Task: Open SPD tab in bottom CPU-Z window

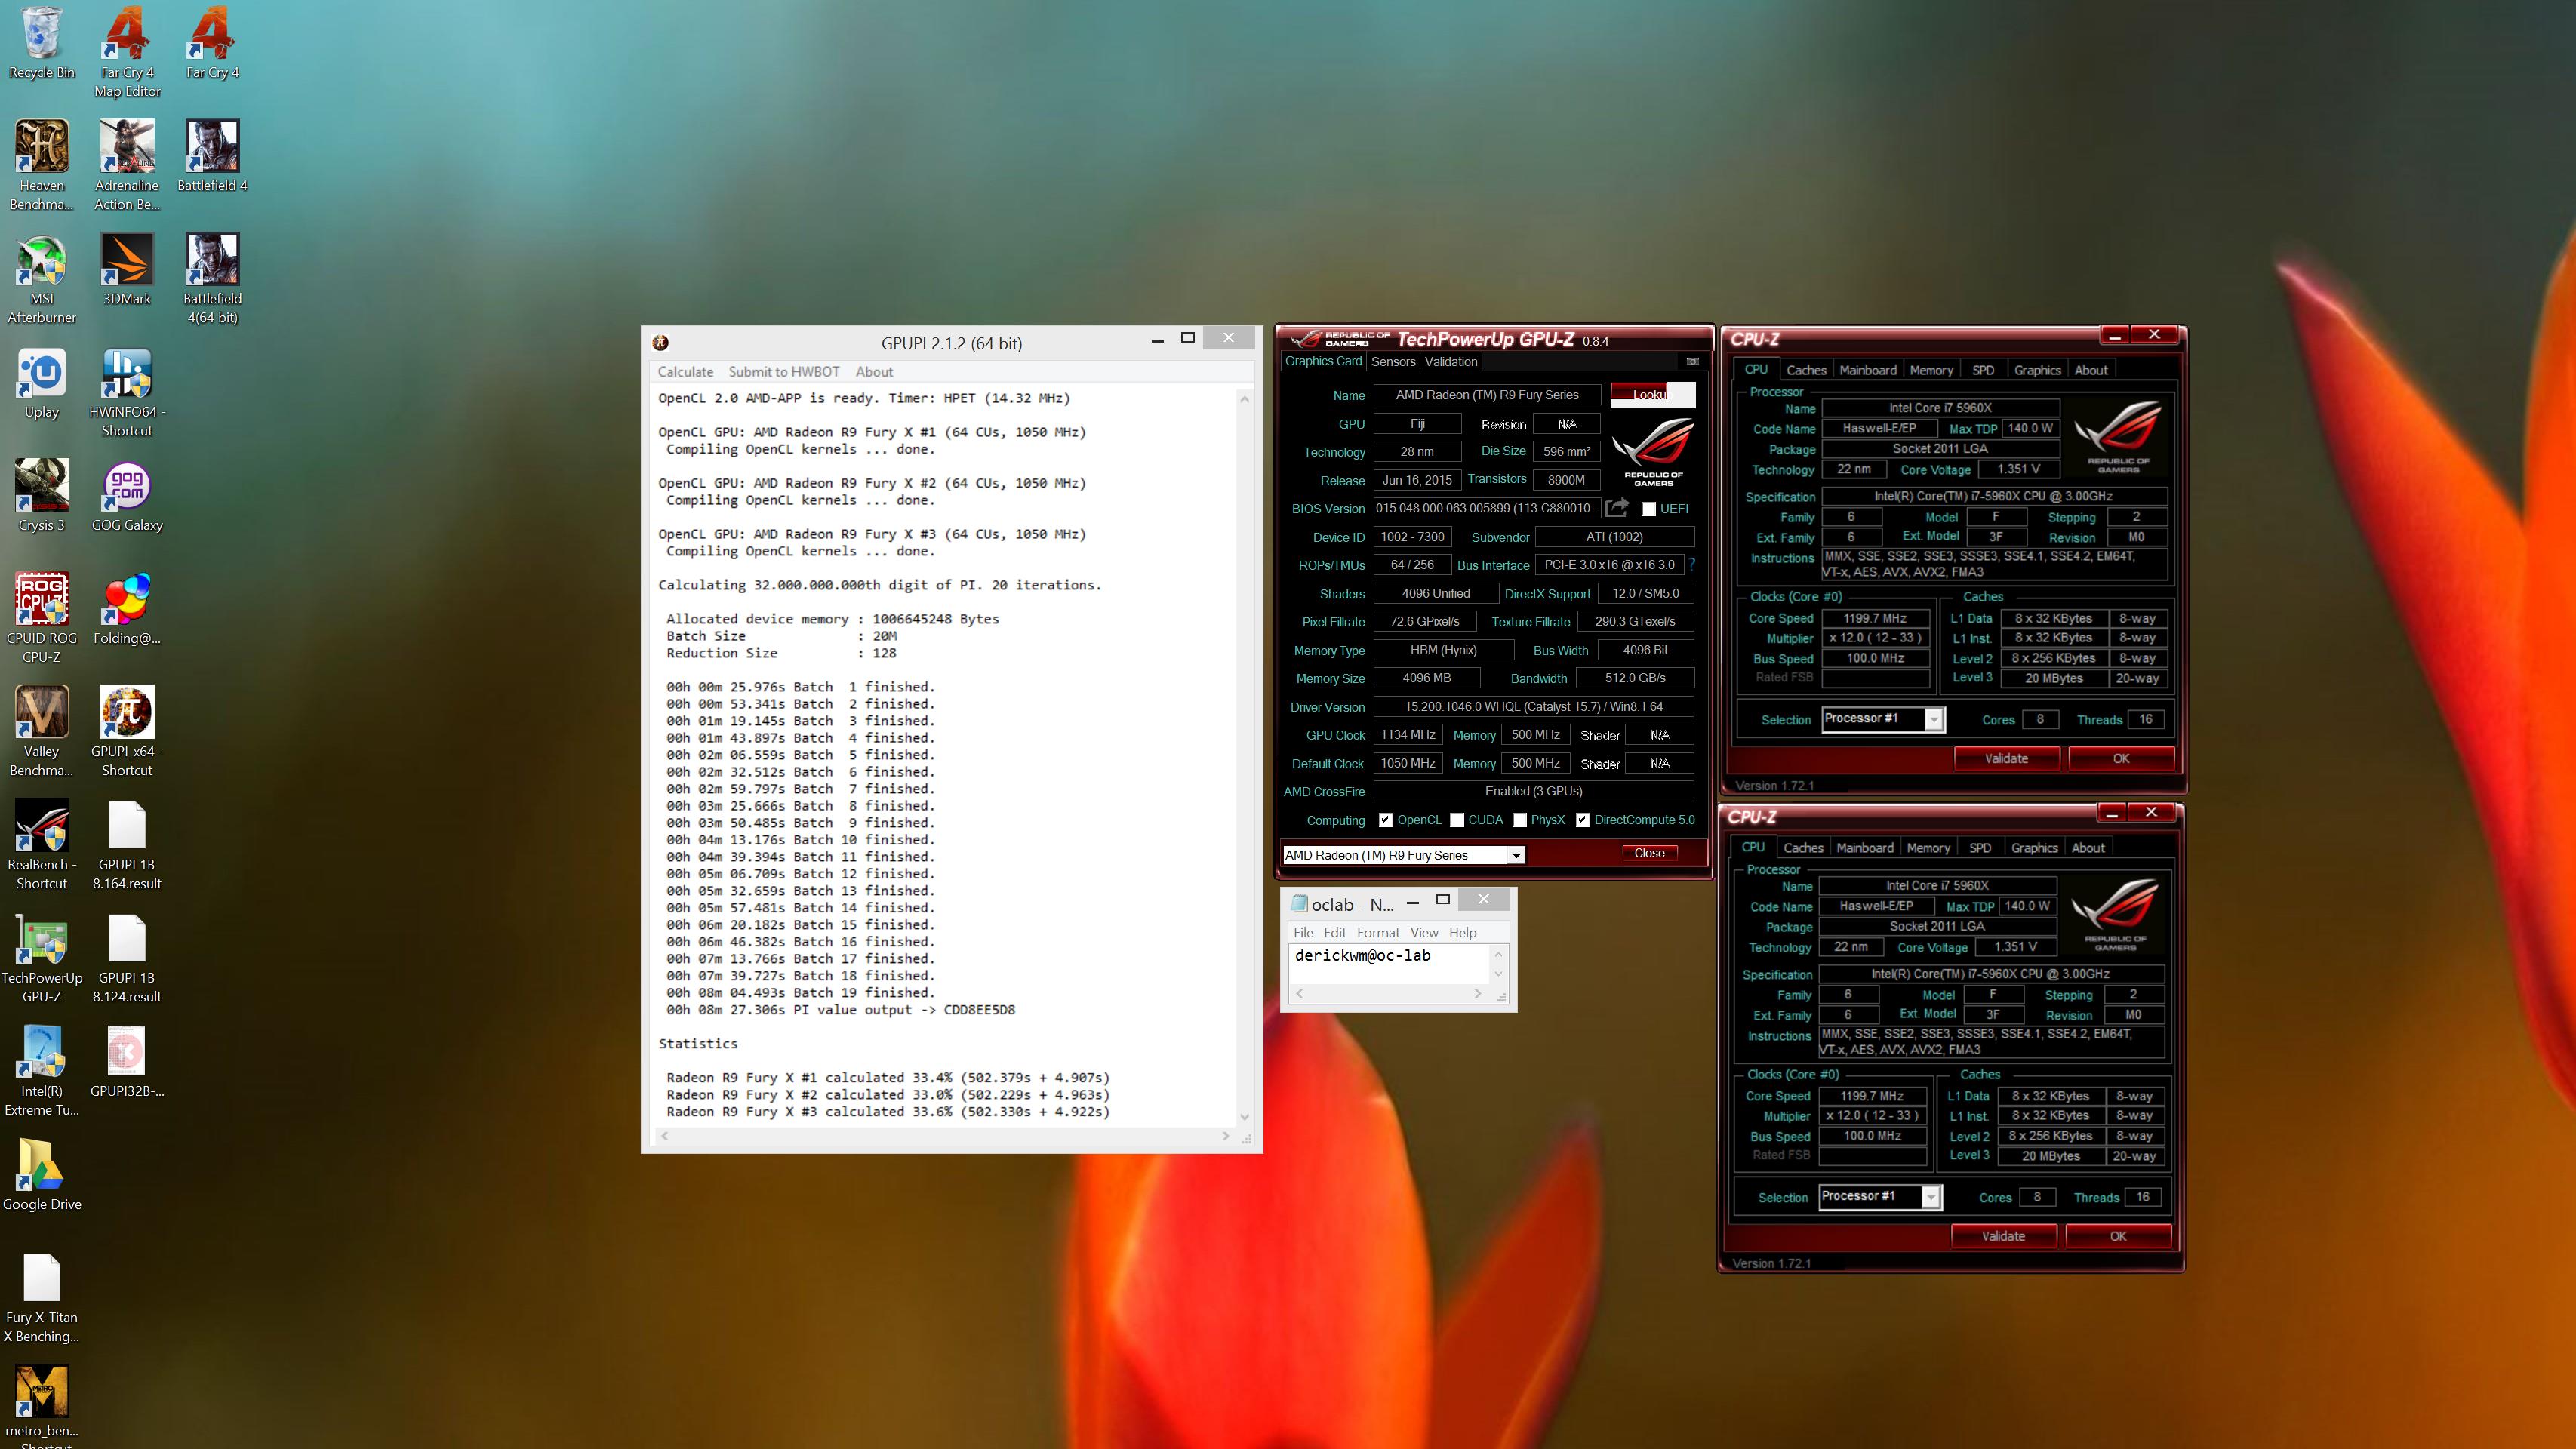Action: click(x=1980, y=848)
